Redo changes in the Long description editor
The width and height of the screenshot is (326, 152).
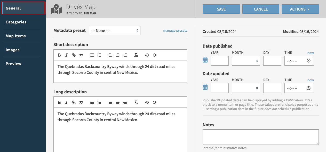click(x=154, y=102)
